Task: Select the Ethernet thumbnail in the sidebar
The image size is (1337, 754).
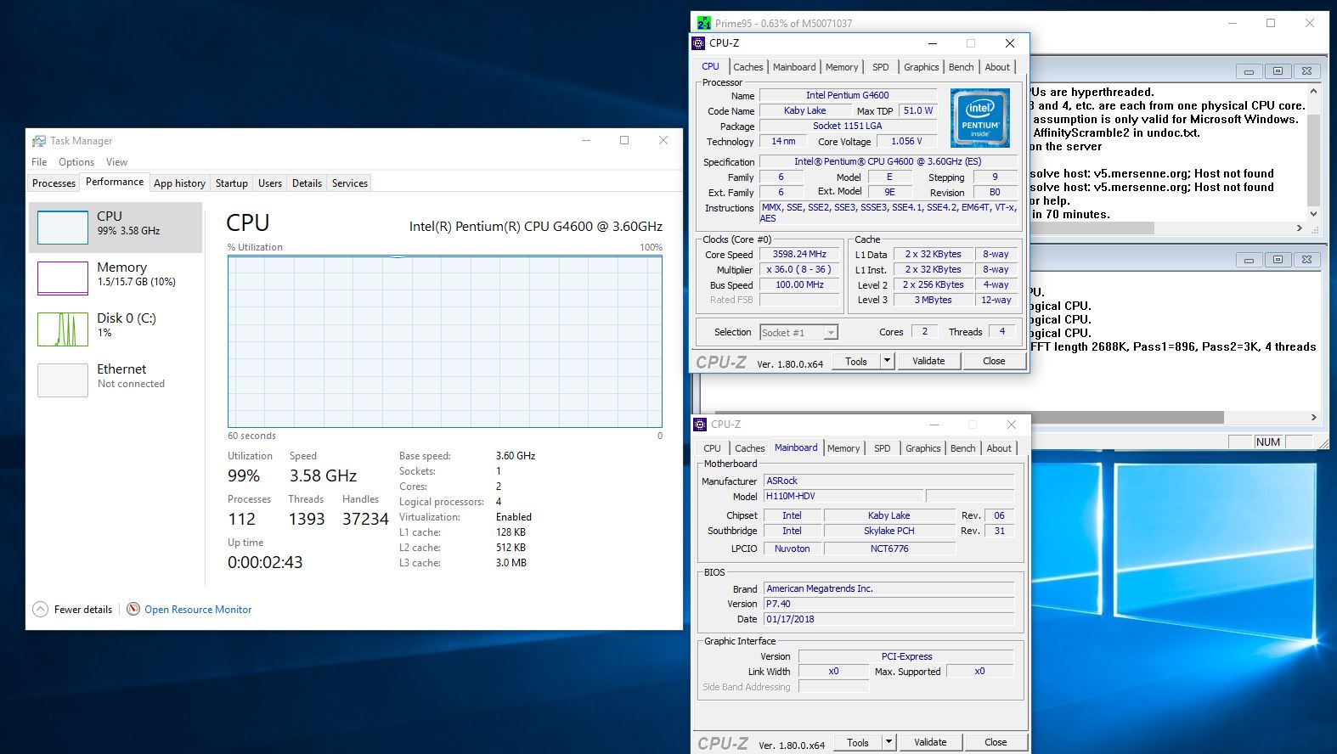Action: [x=63, y=380]
